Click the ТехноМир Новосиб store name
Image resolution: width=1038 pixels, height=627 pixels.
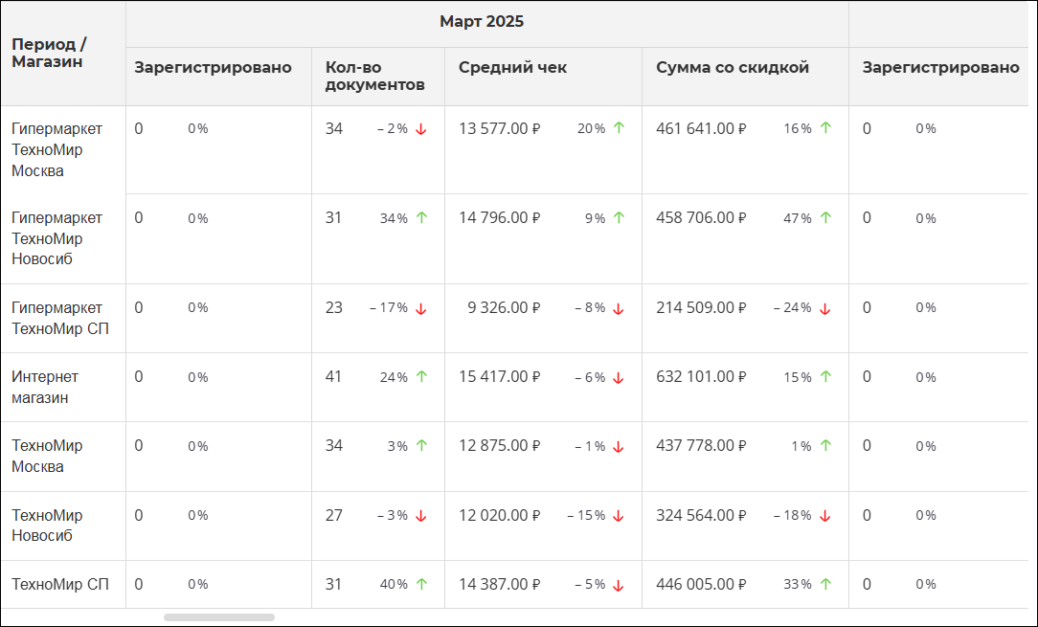pyautogui.click(x=47, y=525)
